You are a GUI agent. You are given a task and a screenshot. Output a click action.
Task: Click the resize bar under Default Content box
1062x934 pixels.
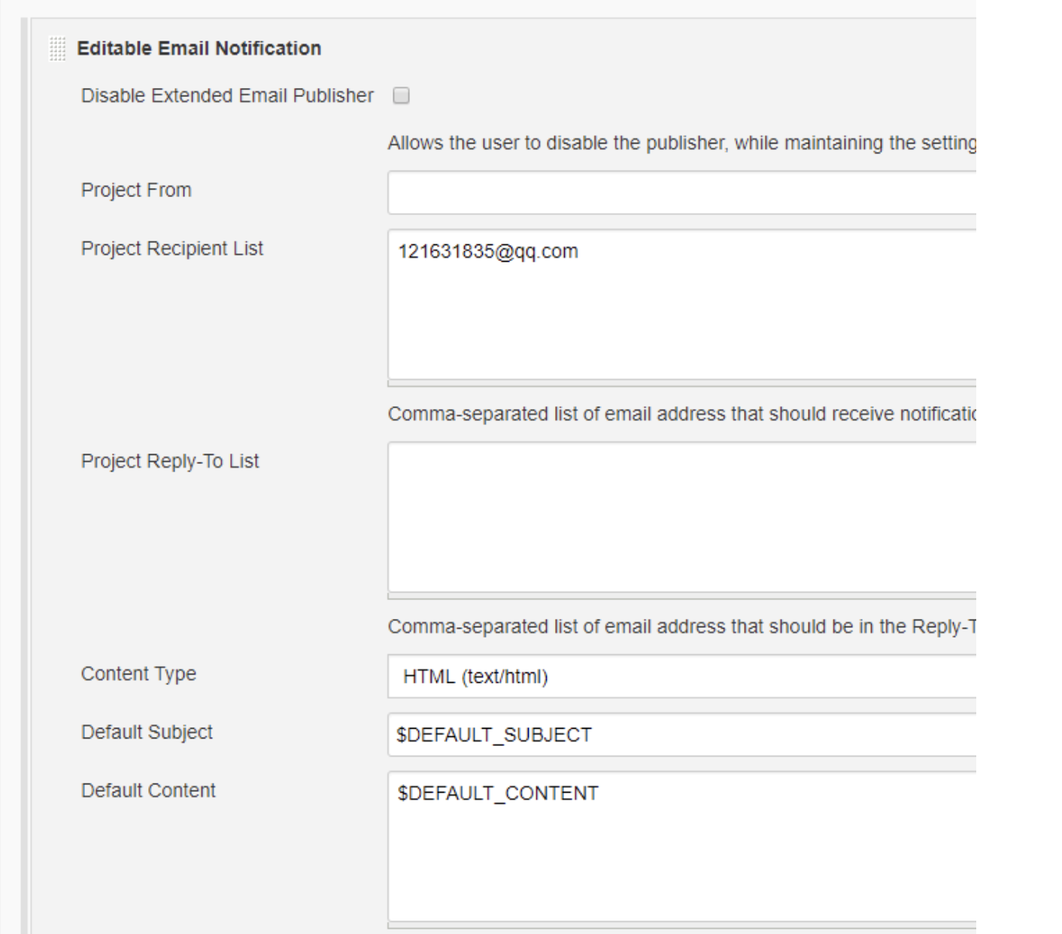[681, 926]
